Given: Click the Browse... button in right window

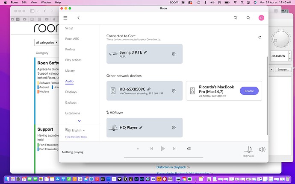Looking at the screenshot, I should tap(283, 70).
